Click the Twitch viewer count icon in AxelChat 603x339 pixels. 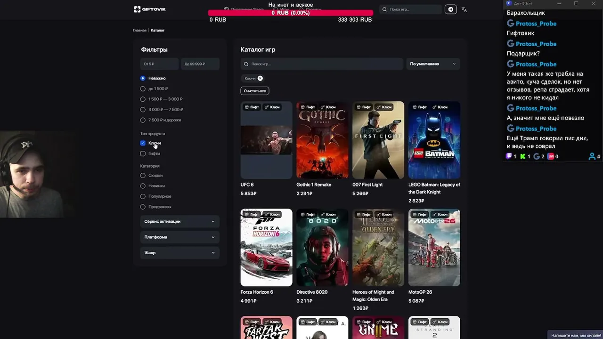click(x=509, y=156)
